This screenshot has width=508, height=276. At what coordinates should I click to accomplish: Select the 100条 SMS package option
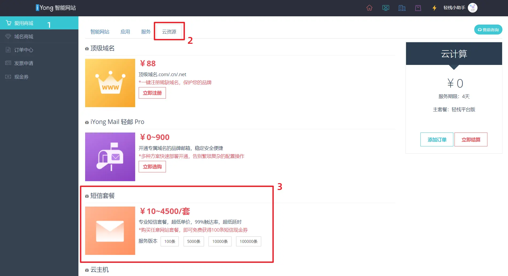[x=170, y=241]
